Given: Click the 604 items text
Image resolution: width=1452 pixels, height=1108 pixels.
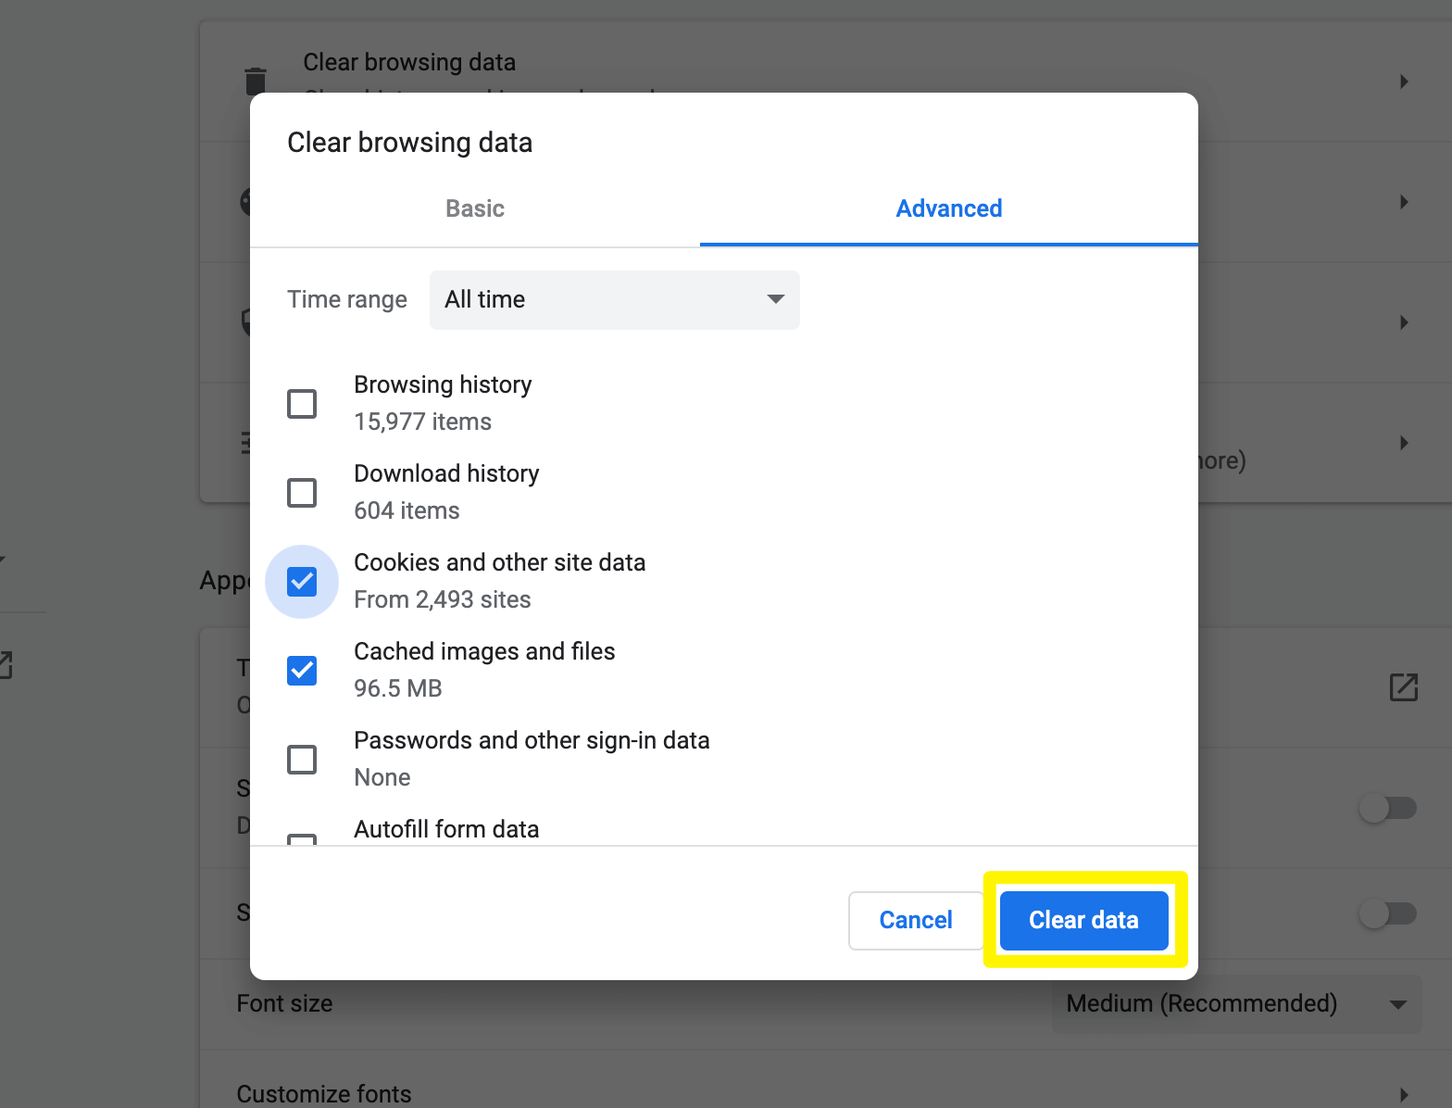Looking at the screenshot, I should coord(407,510).
